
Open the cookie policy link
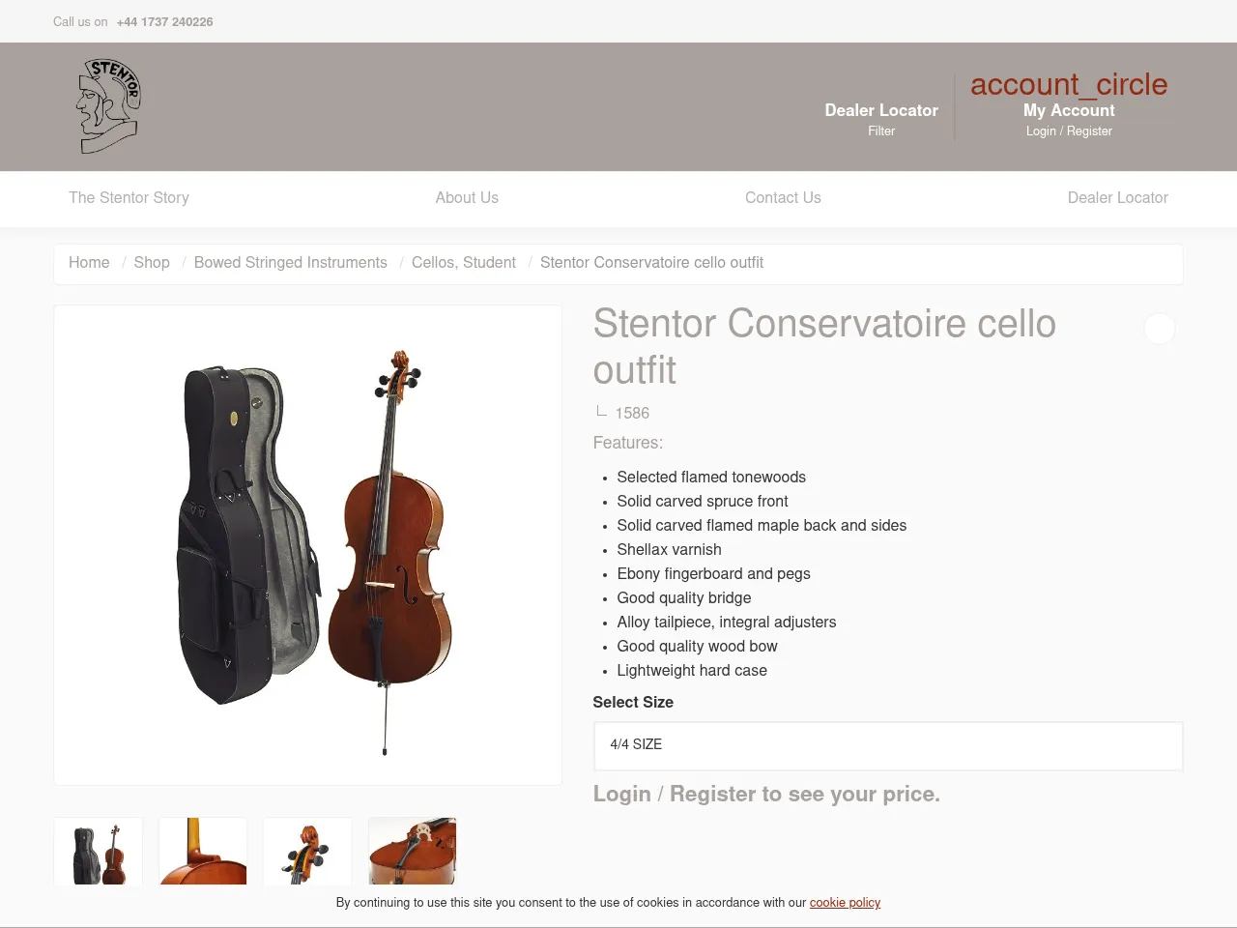tap(845, 903)
